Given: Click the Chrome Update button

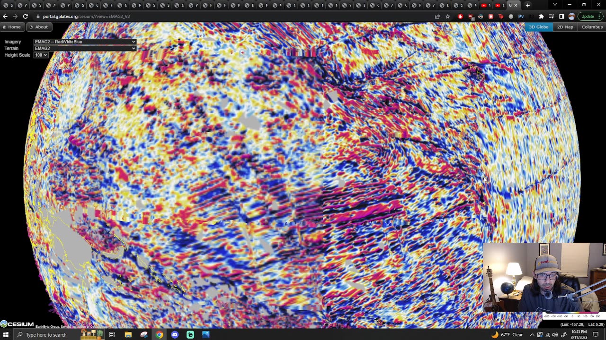Looking at the screenshot, I should 591,17.
